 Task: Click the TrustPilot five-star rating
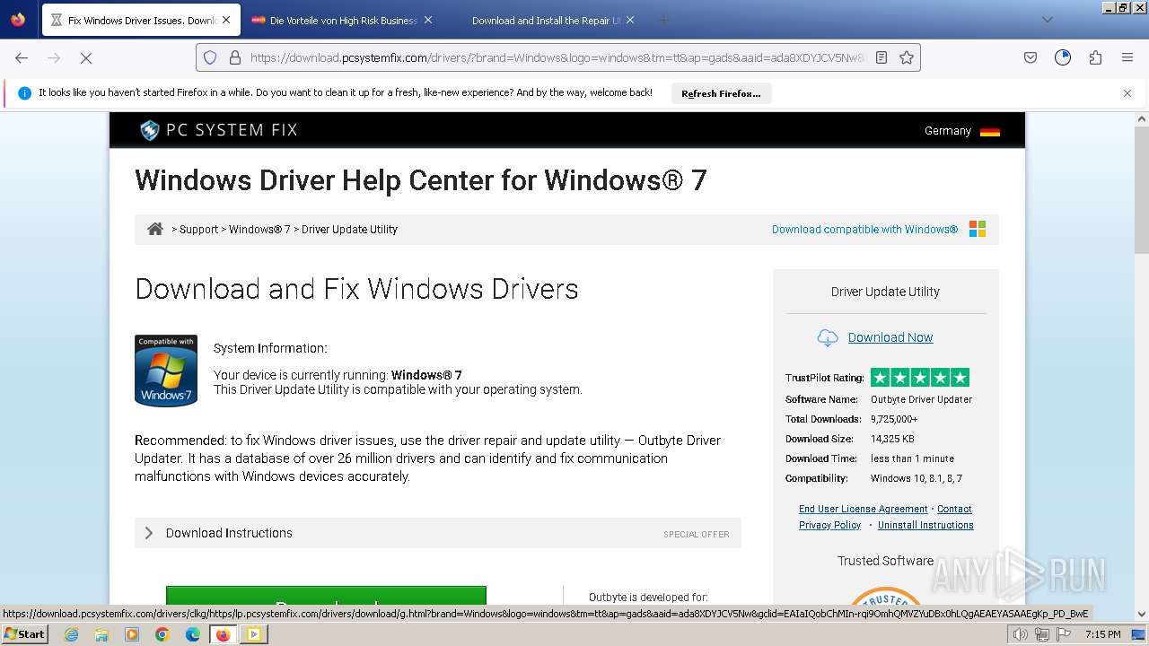920,378
